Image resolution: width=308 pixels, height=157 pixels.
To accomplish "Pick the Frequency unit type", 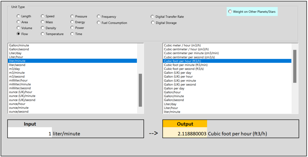I will [x=99, y=17].
